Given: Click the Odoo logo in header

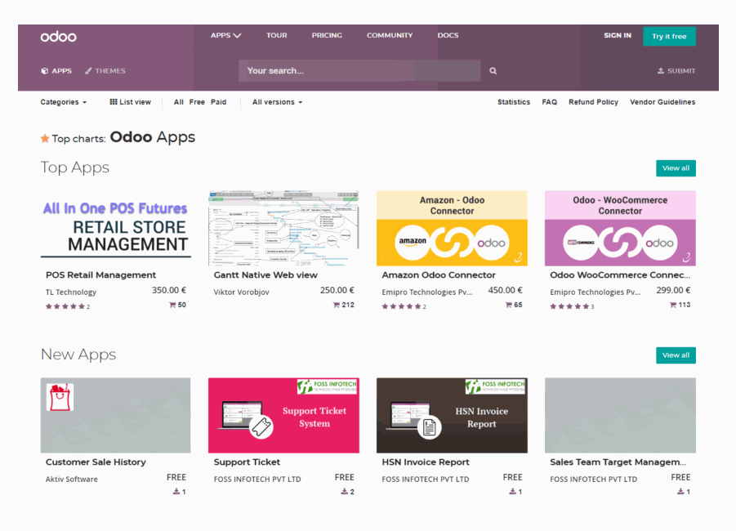Looking at the screenshot, I should (x=58, y=36).
